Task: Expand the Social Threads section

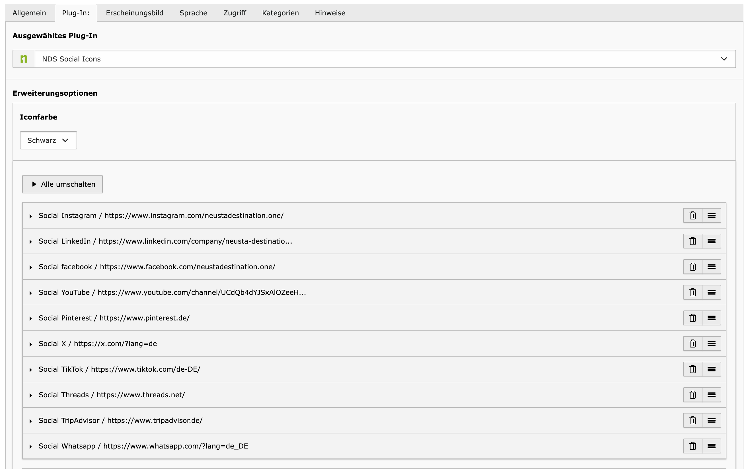Action: (x=31, y=396)
